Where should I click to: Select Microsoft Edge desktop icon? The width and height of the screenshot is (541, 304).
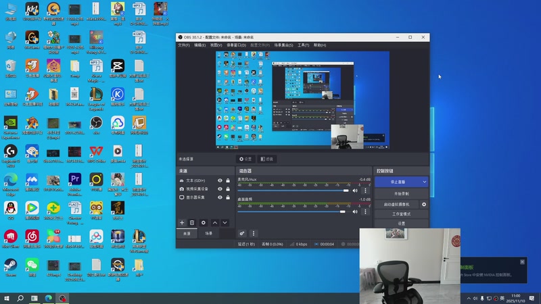coord(11,184)
